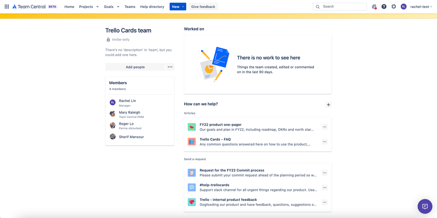Open more options for Trello Cards - FAQ
Image resolution: width=437 pixels, height=218 pixels.
[325, 142]
